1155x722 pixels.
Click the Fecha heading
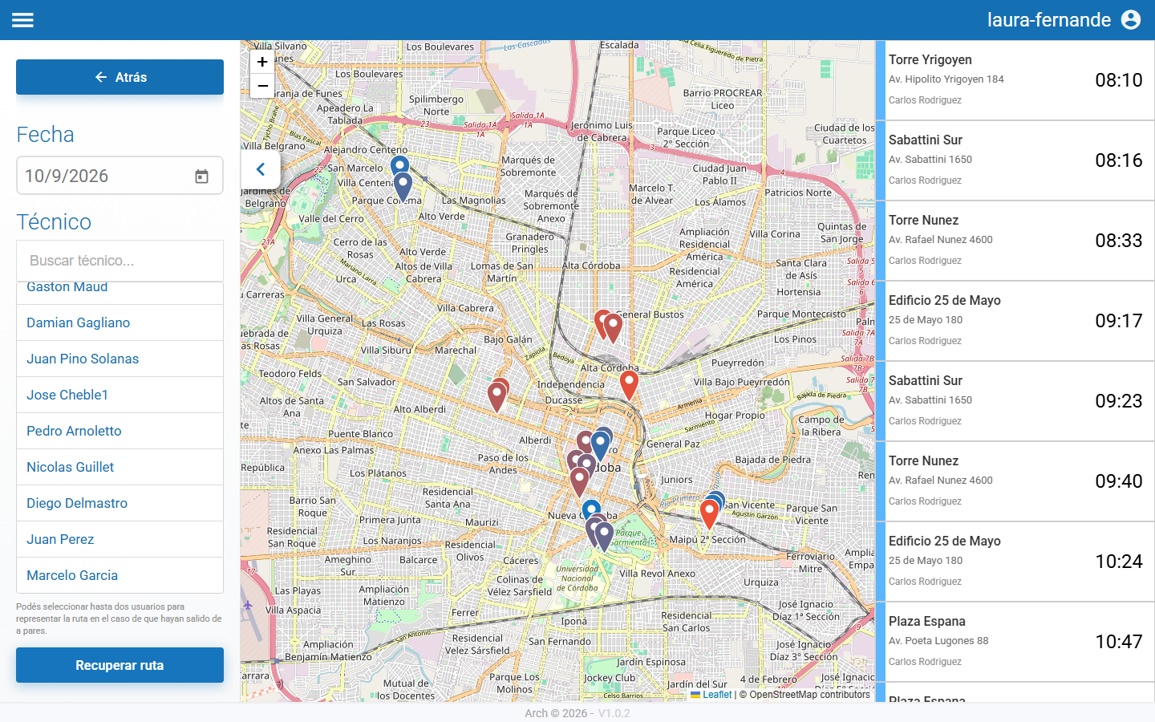click(x=45, y=135)
